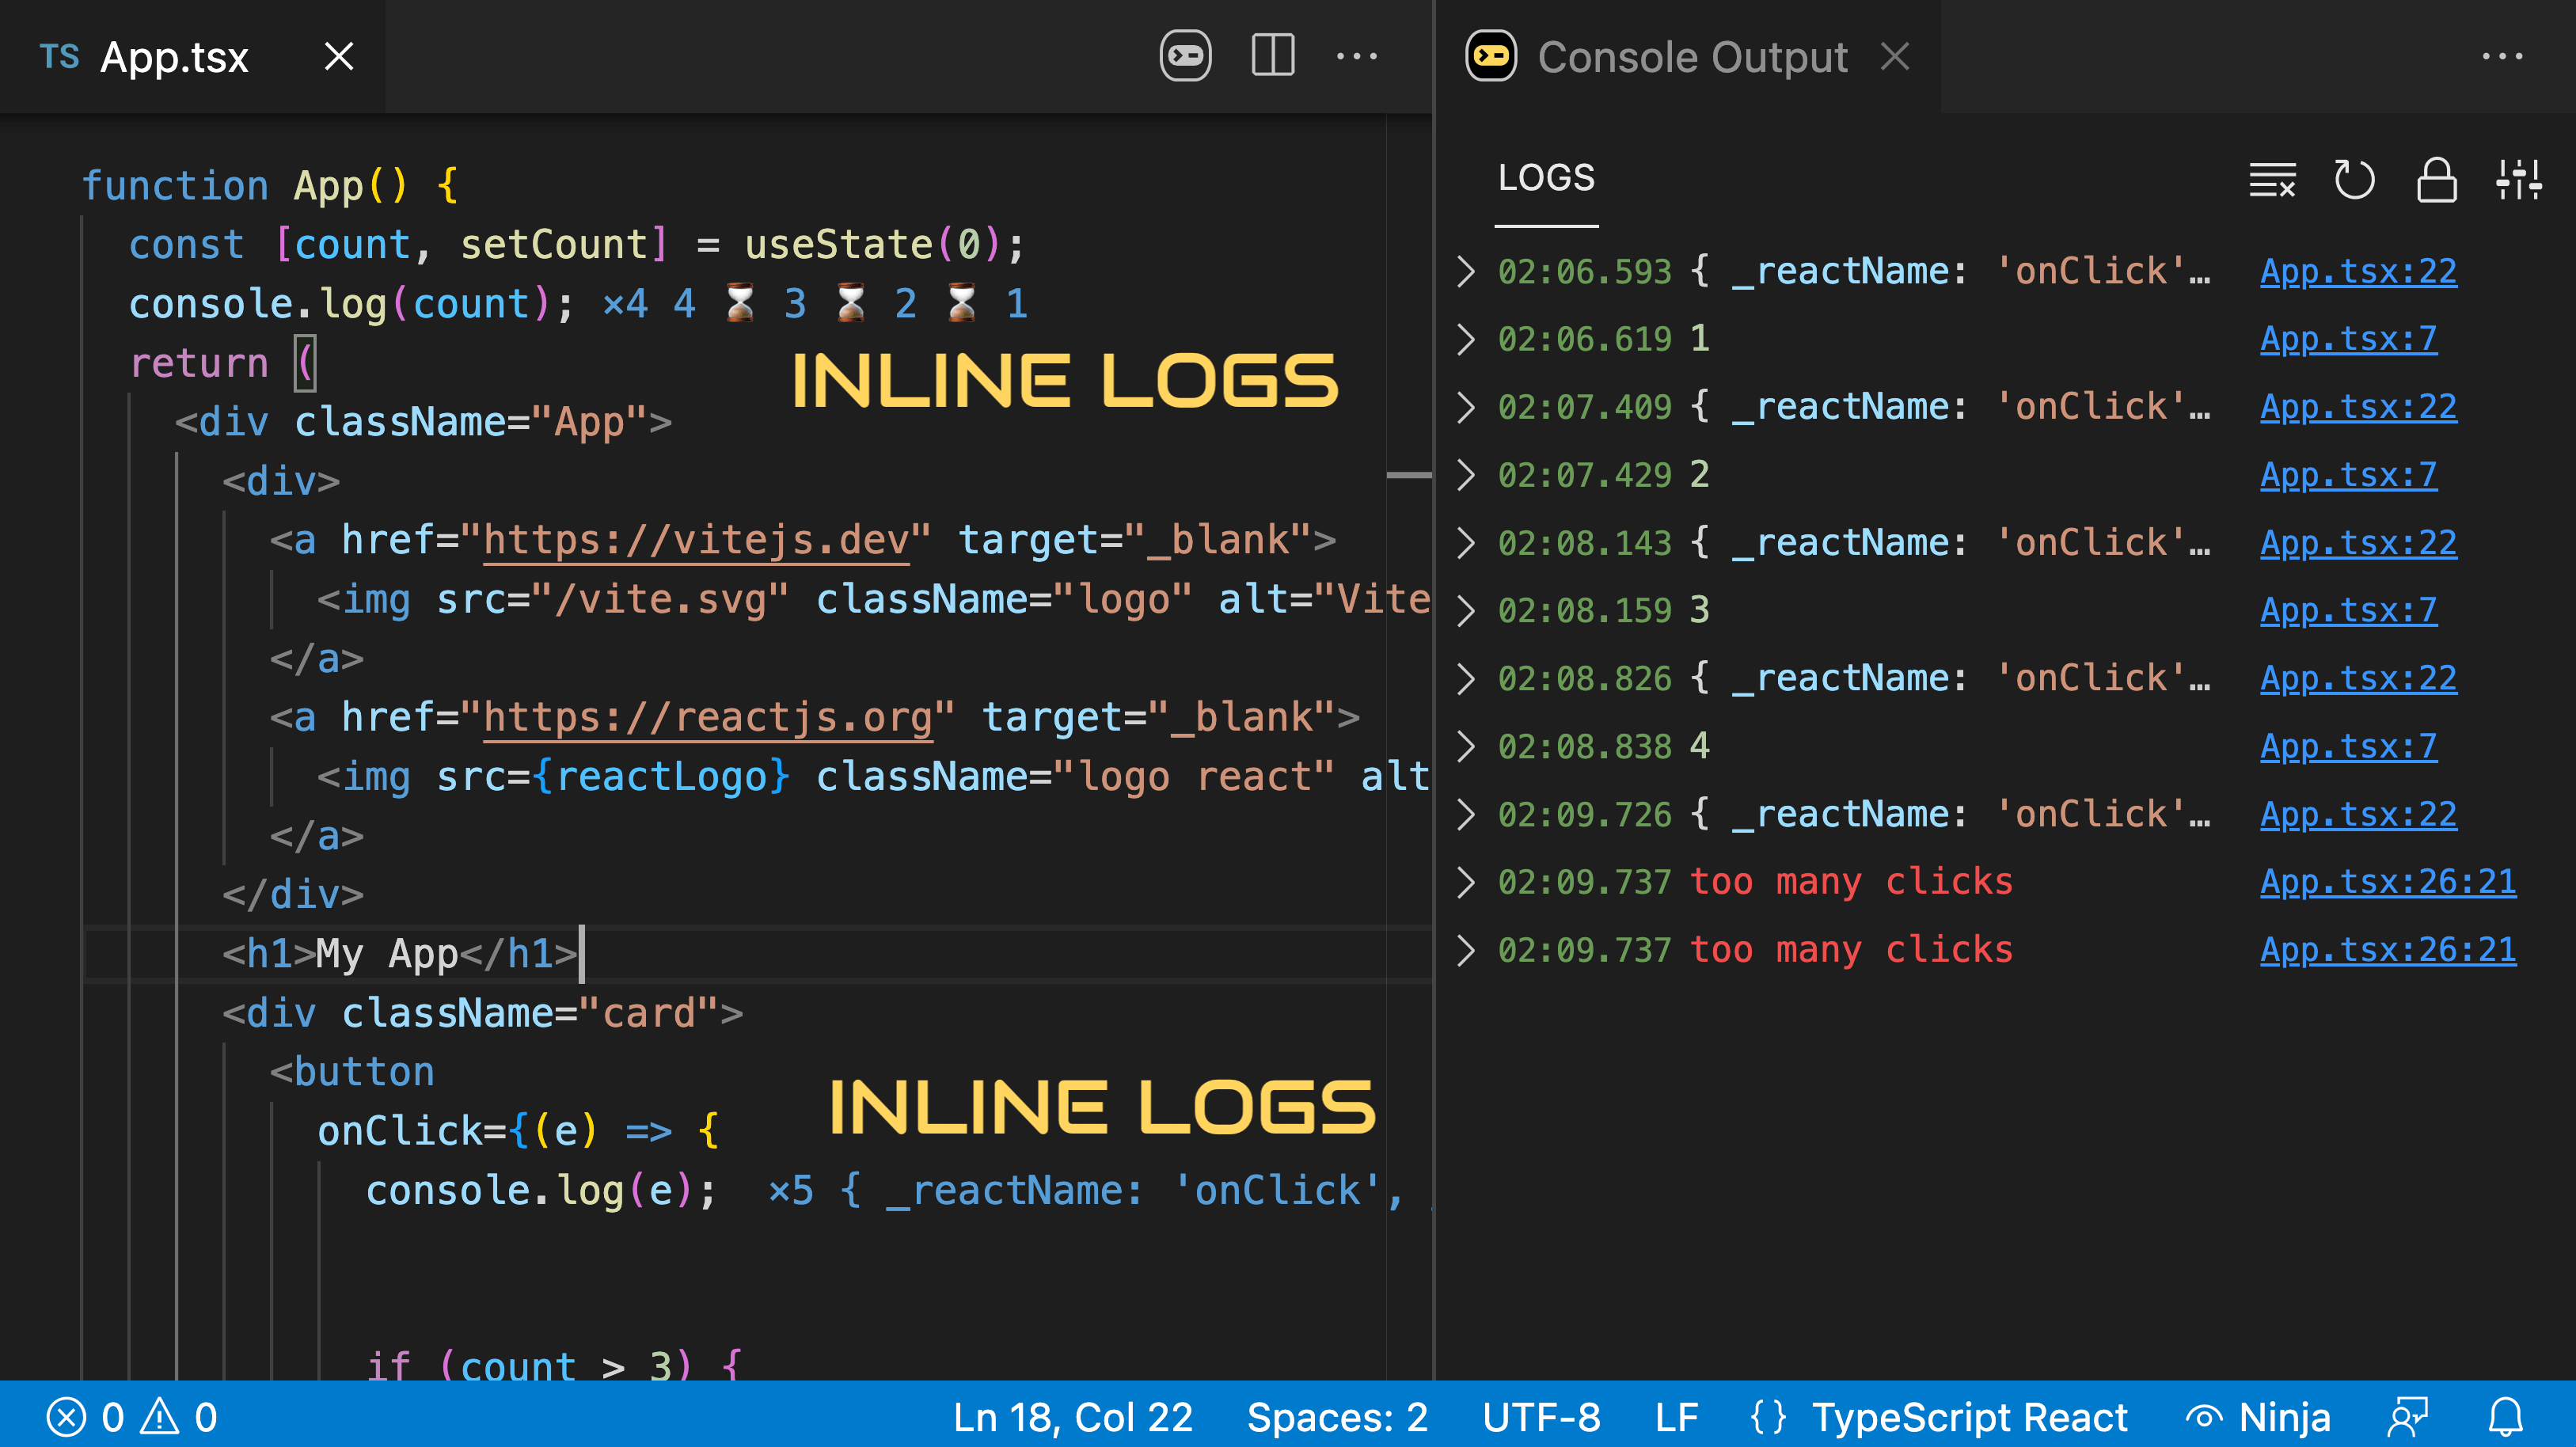
Task: Click 'function App() {' declaration
Action: point(270,186)
